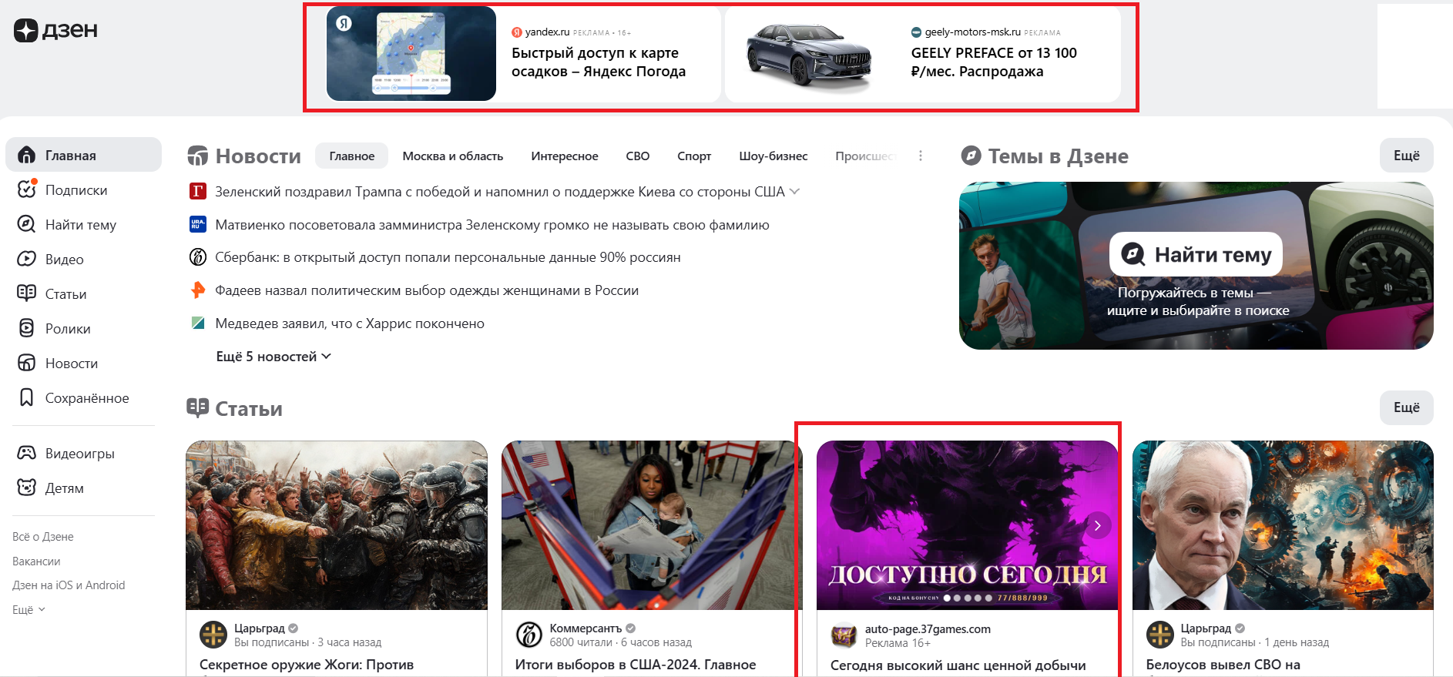Open Итоги выборов в США article thumbnail
This screenshot has width=1453, height=677.
click(652, 525)
